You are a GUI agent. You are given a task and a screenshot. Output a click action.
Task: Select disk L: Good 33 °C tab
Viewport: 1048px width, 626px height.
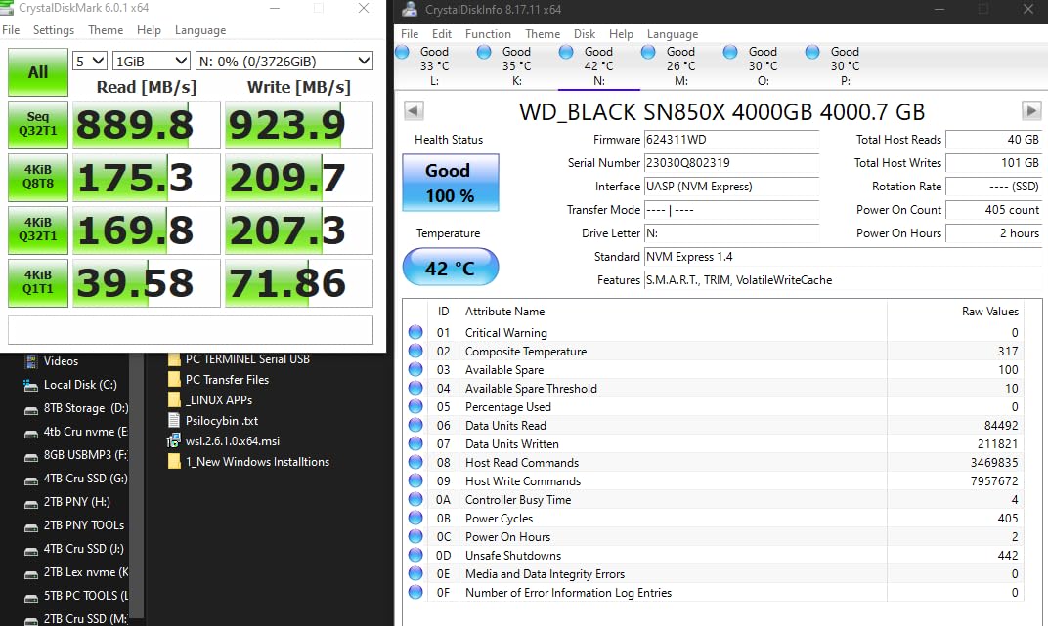click(x=434, y=66)
